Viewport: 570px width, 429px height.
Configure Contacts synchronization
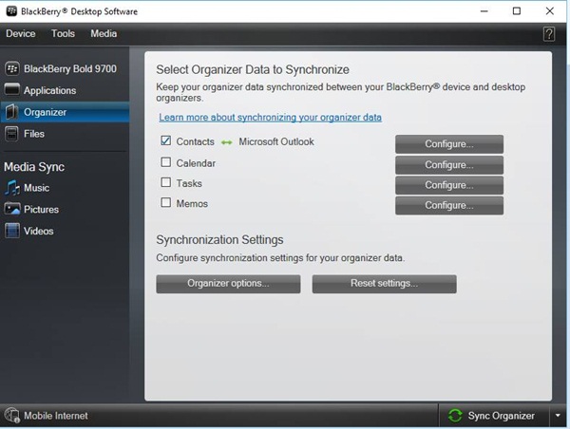coord(449,144)
